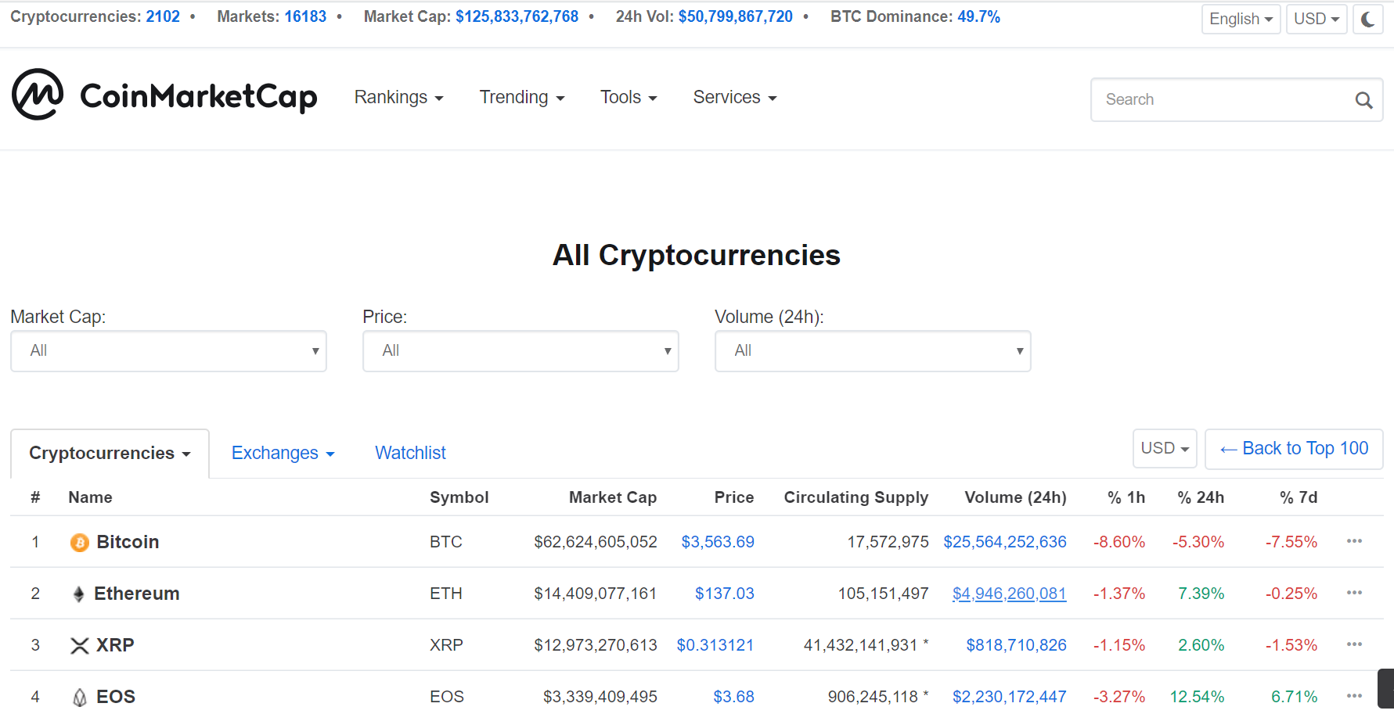Click Ethereum circulating supply 105,151,497
This screenshot has width=1394, height=714.
(883, 594)
